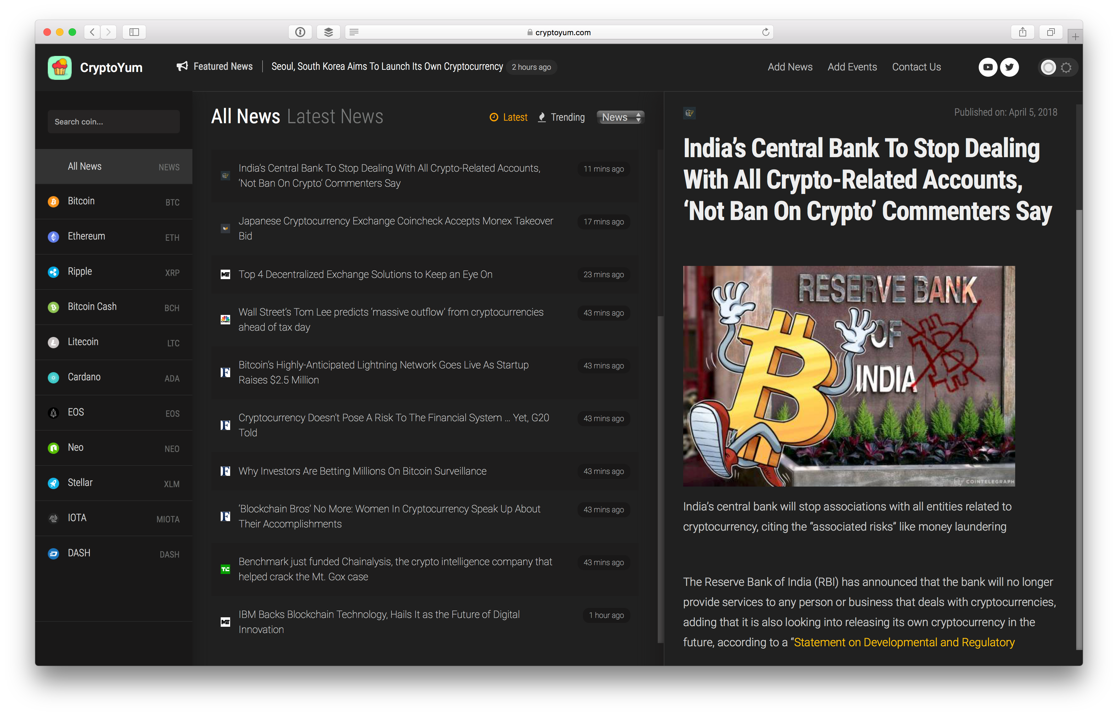Select the EOS coin icon
1118x716 pixels.
point(53,413)
